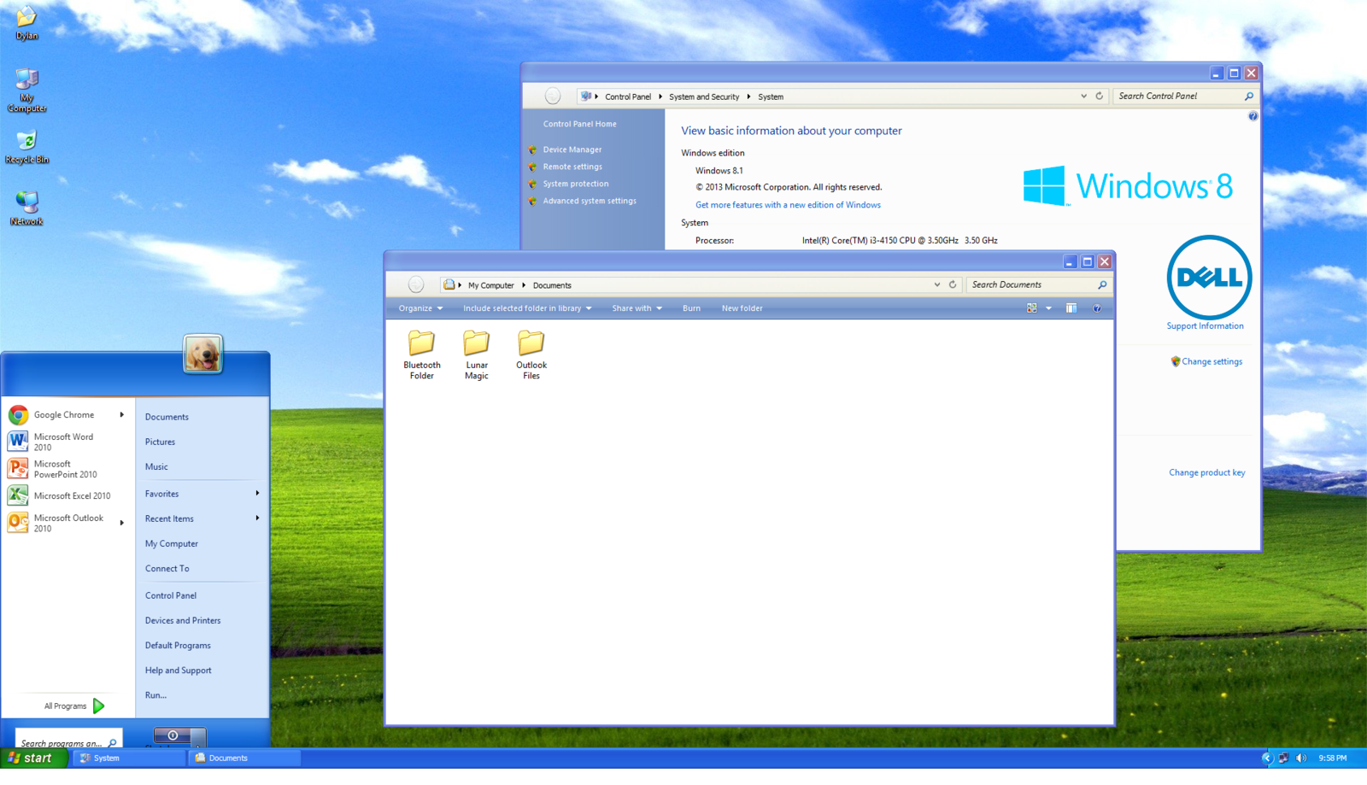Open Documents from Start menu

[167, 417]
